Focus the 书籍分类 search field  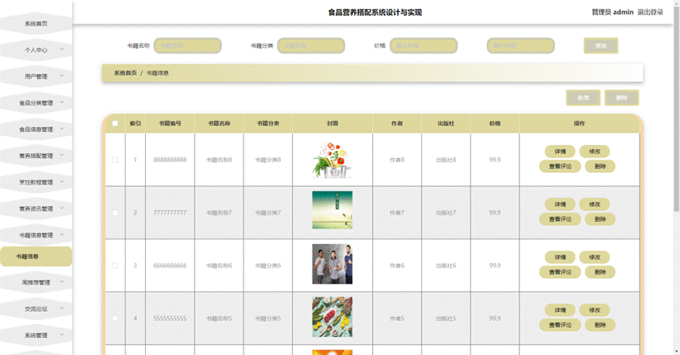(x=311, y=46)
